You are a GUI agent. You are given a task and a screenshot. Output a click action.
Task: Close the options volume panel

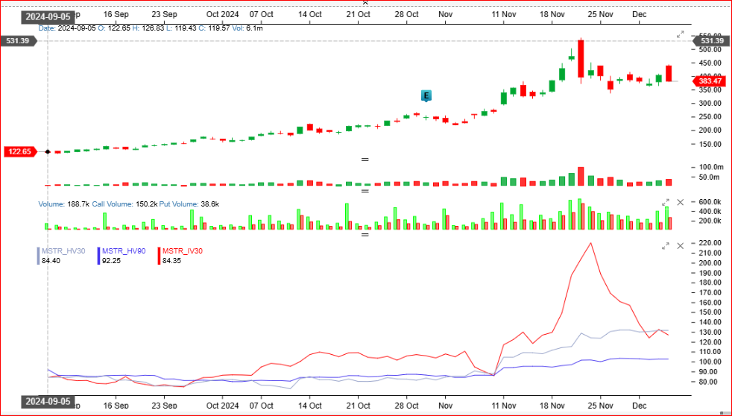tap(680, 202)
